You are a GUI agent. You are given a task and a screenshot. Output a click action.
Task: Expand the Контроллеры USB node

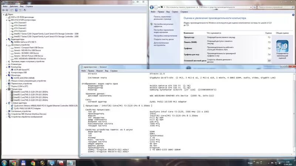[6, 73]
